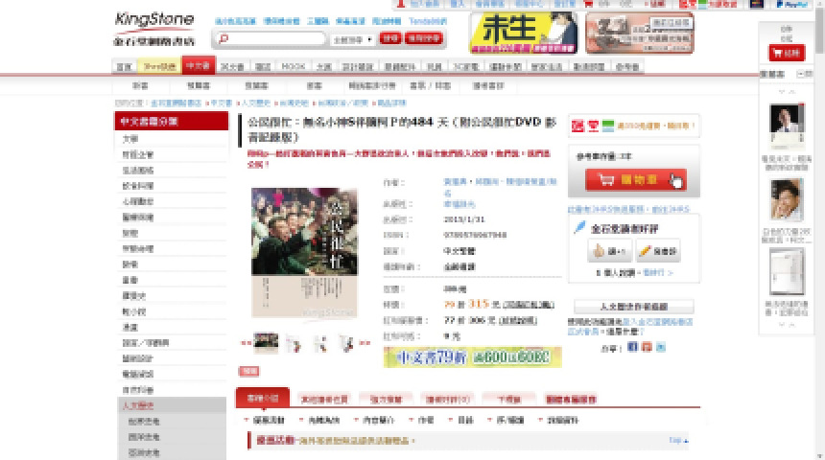
Task: Click the KingStone logo
Action: tap(154, 27)
